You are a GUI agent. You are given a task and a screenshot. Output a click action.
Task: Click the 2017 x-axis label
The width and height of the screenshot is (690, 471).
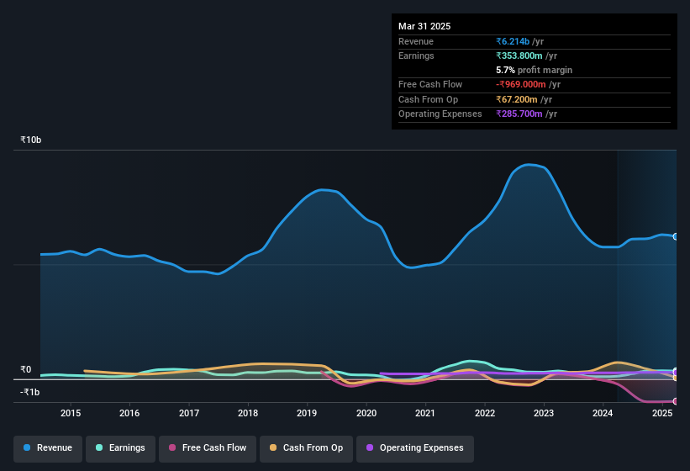[189, 413]
